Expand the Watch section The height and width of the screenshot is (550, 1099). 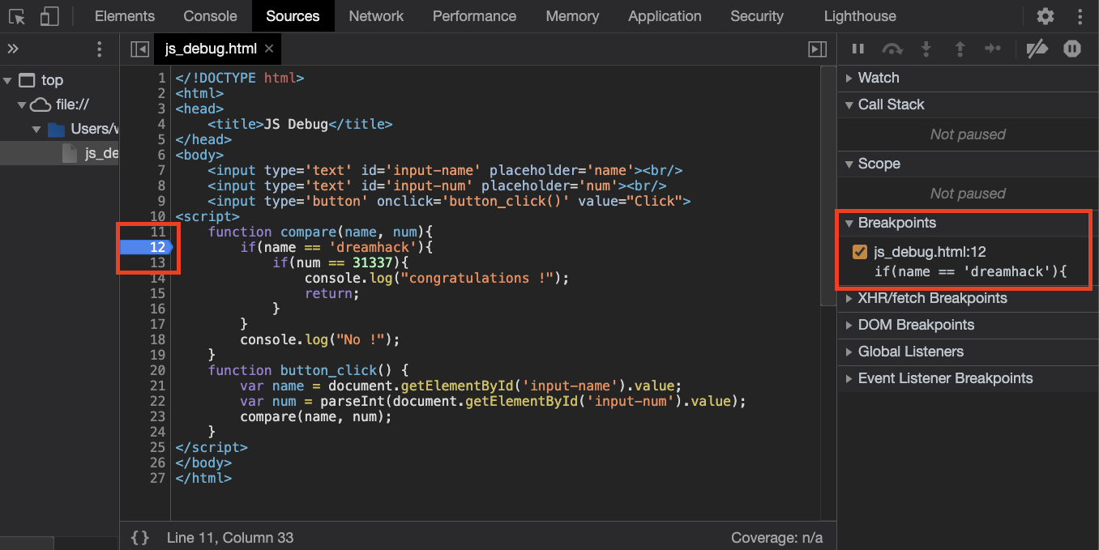[x=879, y=78]
